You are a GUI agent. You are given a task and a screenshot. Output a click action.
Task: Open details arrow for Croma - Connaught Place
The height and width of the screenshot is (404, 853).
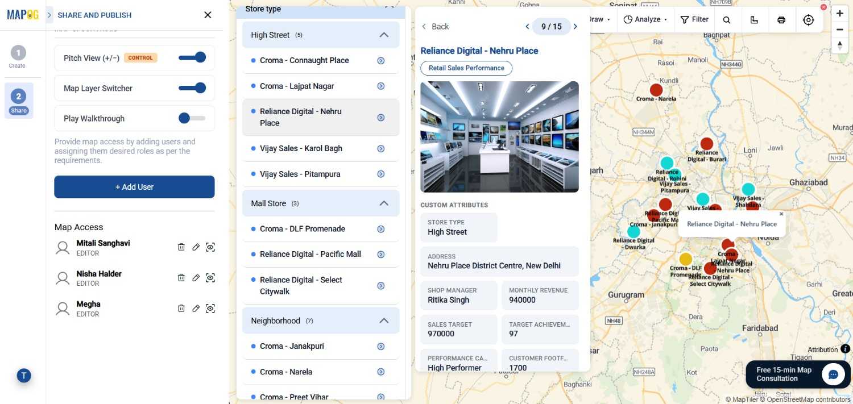coord(381,60)
